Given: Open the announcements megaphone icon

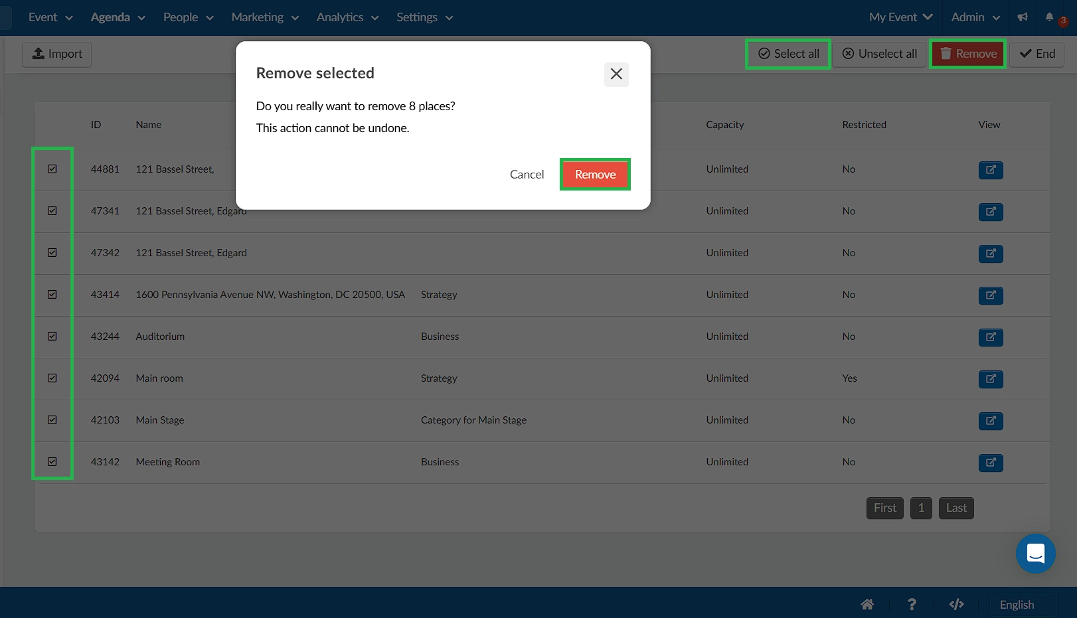Looking at the screenshot, I should click(1023, 17).
